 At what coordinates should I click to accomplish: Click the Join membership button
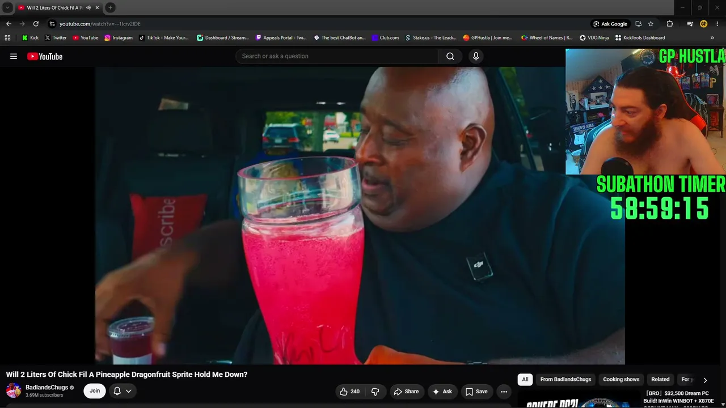[95, 391]
